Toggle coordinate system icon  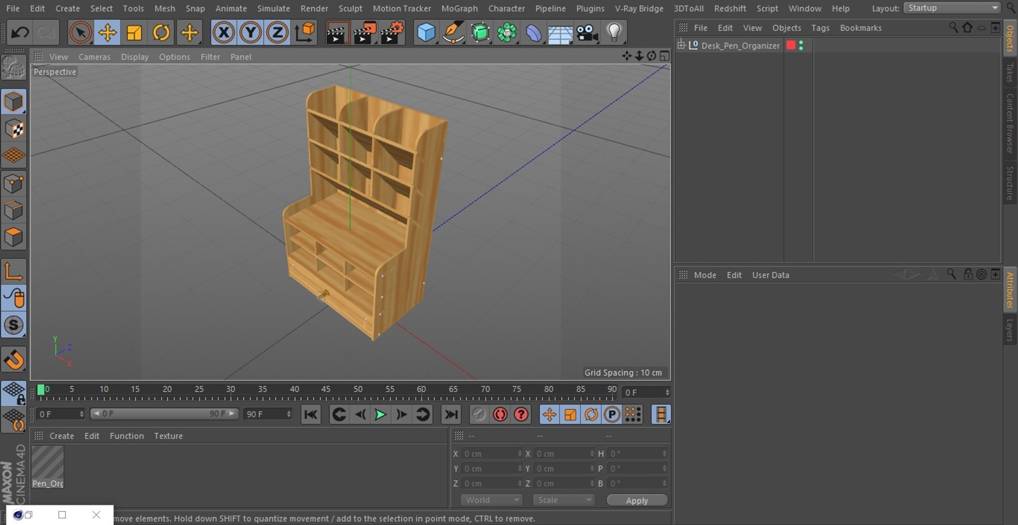305,33
